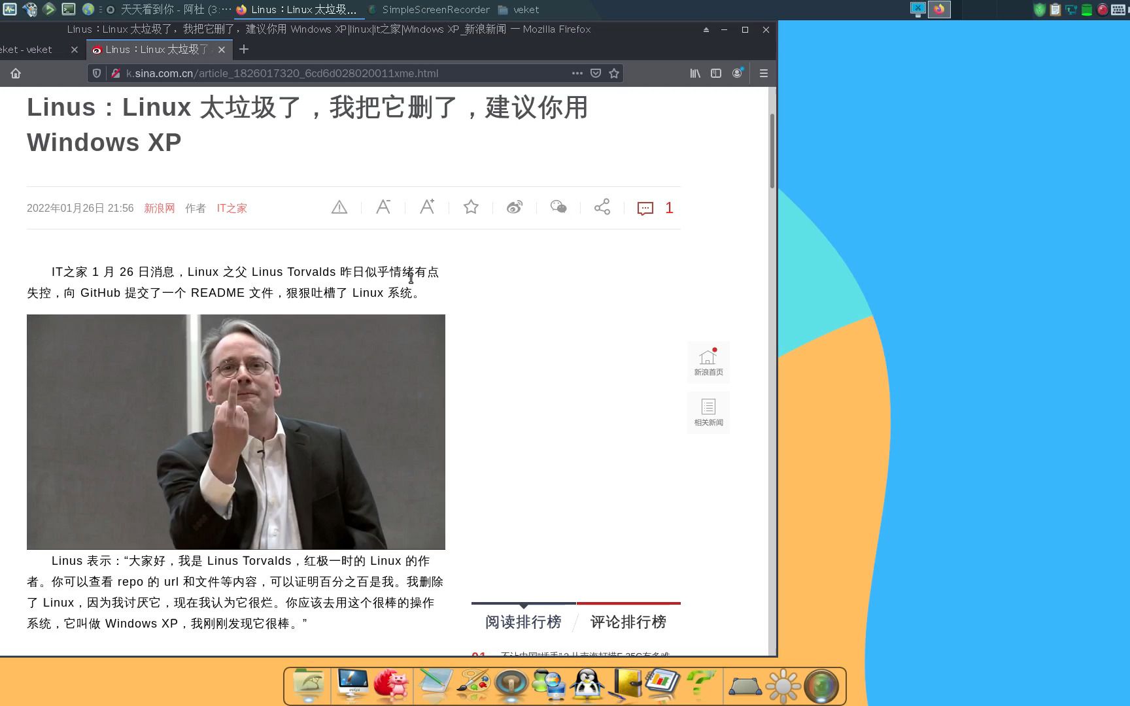Viewport: 1130px width, 706px height.
Task: Open the system monitor panel icon
Action: [x=10, y=9]
